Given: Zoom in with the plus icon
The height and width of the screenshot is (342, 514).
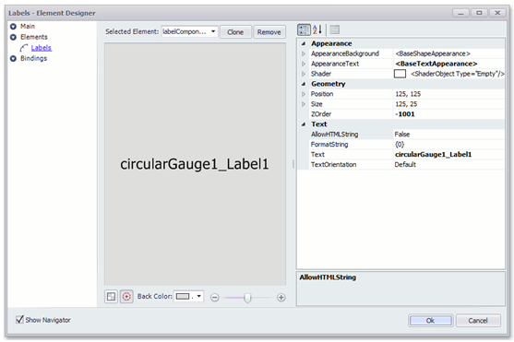Looking at the screenshot, I should (281, 298).
